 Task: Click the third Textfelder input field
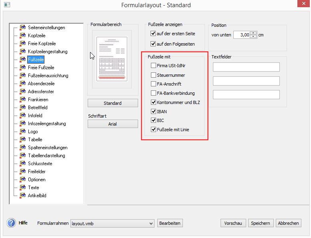[x=246, y=94]
